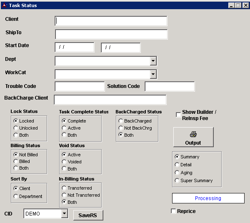Select Transferred under In-Billing Status
This screenshot has height=223, width=250.
tap(64, 188)
